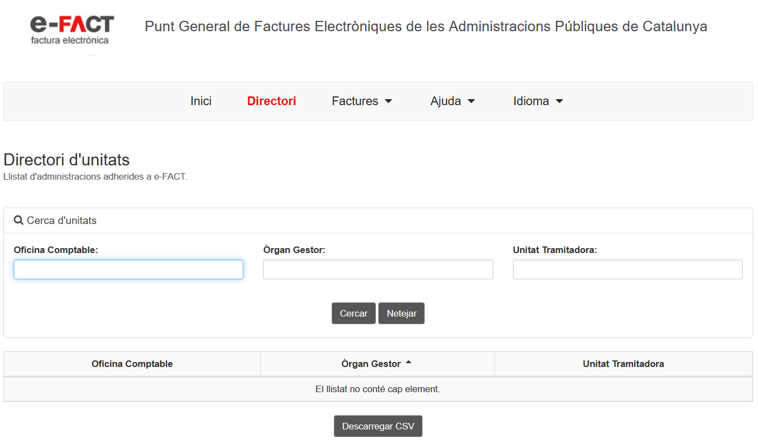Click the Unitat Tramitadora label above the field
Screen dimensions: 758x442
click(555, 250)
